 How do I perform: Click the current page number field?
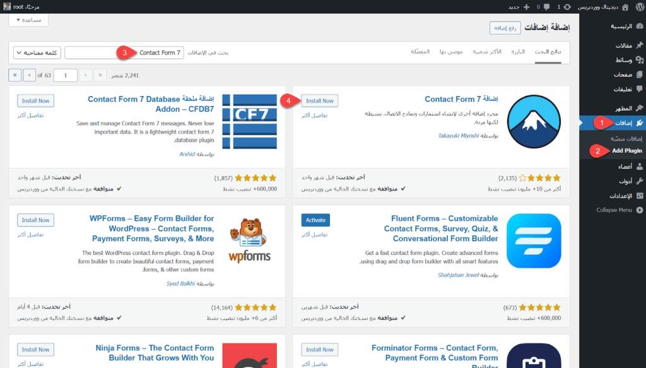click(x=66, y=75)
